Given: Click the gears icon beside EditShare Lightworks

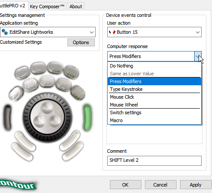Looking at the screenshot, I should pos(5,32).
